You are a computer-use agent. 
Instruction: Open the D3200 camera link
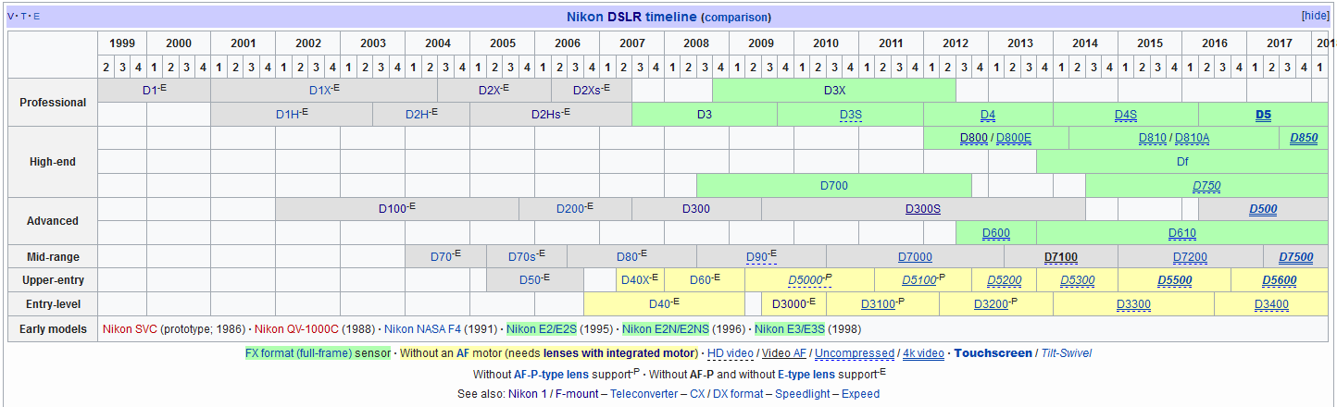point(992,304)
